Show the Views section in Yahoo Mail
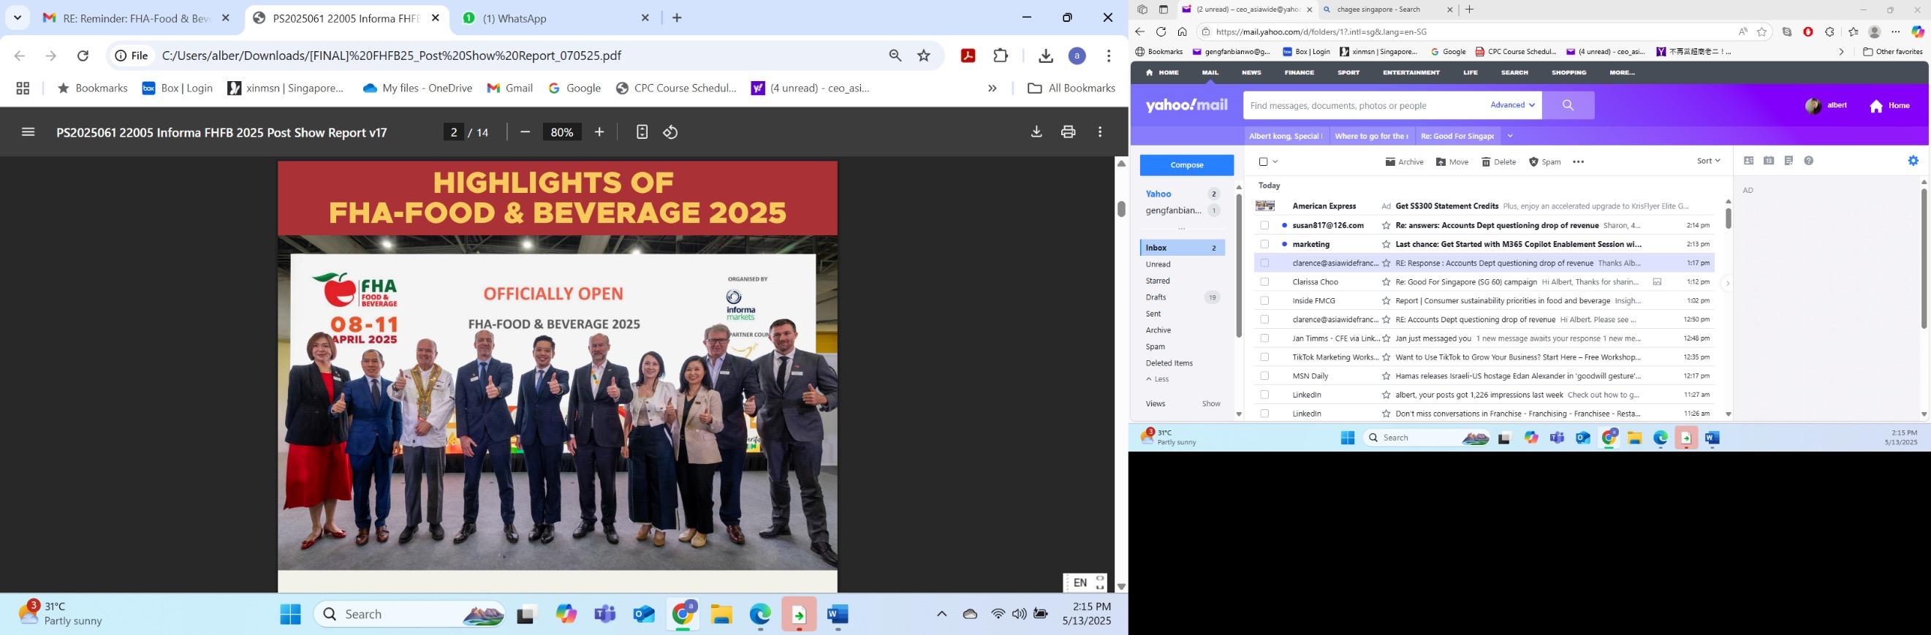Screen dimensions: 1931x635 1210,403
